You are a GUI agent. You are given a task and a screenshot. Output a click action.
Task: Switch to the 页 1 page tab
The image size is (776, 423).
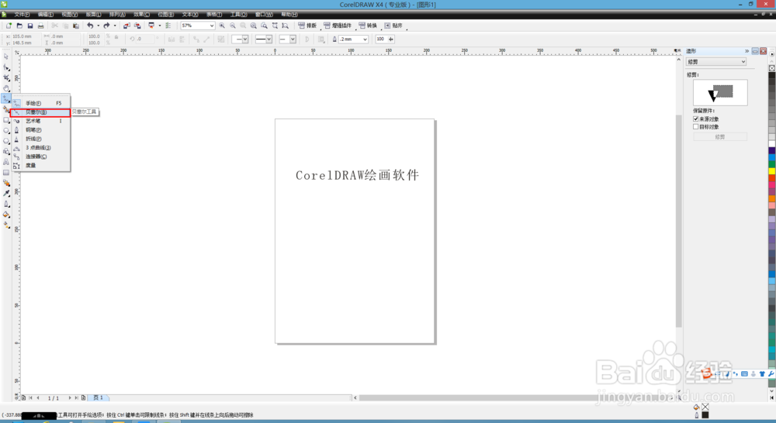coord(98,397)
